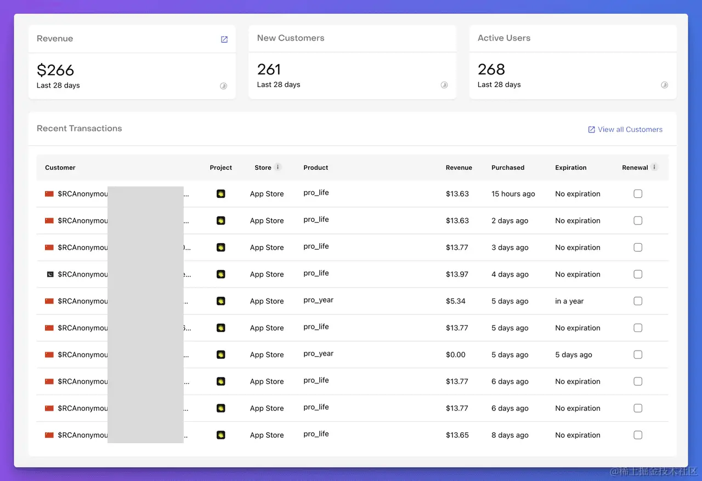Click the $0.00 revenue cell
The height and width of the screenshot is (481, 702).
coord(456,355)
